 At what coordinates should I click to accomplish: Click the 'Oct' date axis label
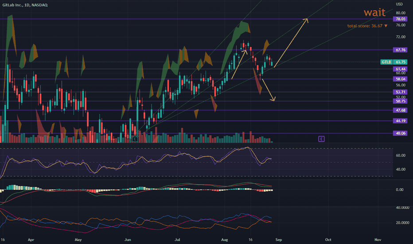point(328,240)
